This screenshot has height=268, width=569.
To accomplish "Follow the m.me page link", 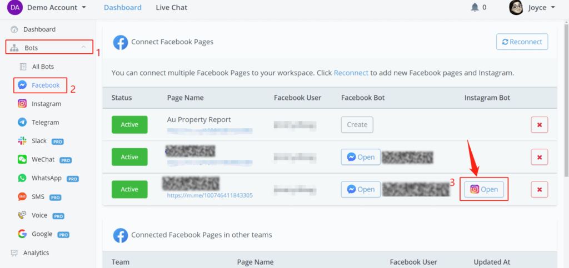I will (209, 195).
